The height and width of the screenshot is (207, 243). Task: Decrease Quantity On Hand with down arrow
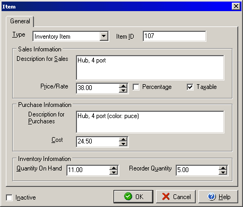click(x=114, y=172)
